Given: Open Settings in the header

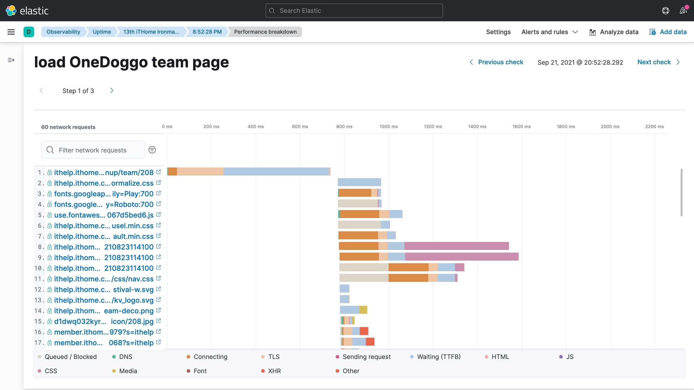Looking at the screenshot, I should coord(498,32).
